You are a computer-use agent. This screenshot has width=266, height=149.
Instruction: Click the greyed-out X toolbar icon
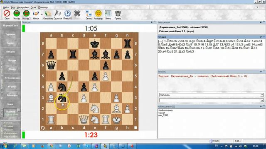coord(77,13)
